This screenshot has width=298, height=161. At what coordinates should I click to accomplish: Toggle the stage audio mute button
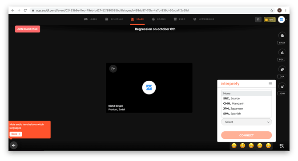(x=14, y=145)
